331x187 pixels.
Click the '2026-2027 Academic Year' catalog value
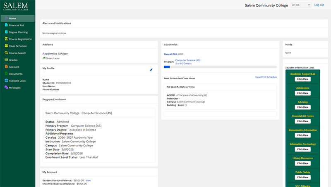tap(75, 137)
